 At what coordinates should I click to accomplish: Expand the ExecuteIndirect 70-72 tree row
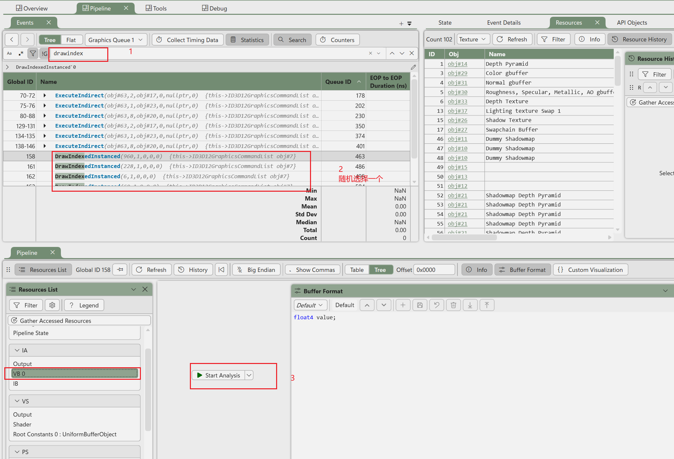point(45,95)
